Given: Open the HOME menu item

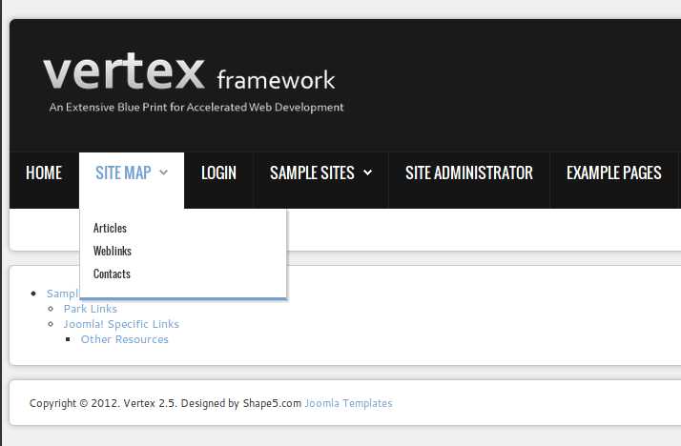Looking at the screenshot, I should tap(44, 172).
